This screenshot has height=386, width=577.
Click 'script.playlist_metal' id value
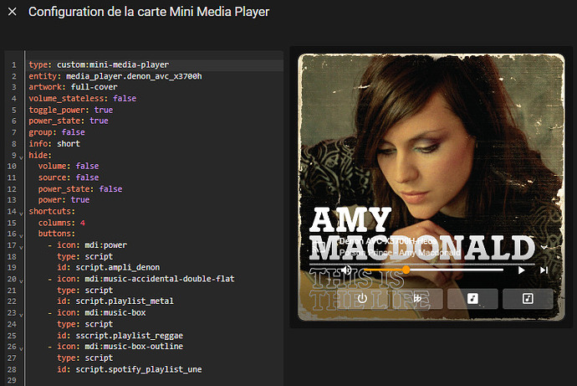pyautogui.click(x=125, y=301)
